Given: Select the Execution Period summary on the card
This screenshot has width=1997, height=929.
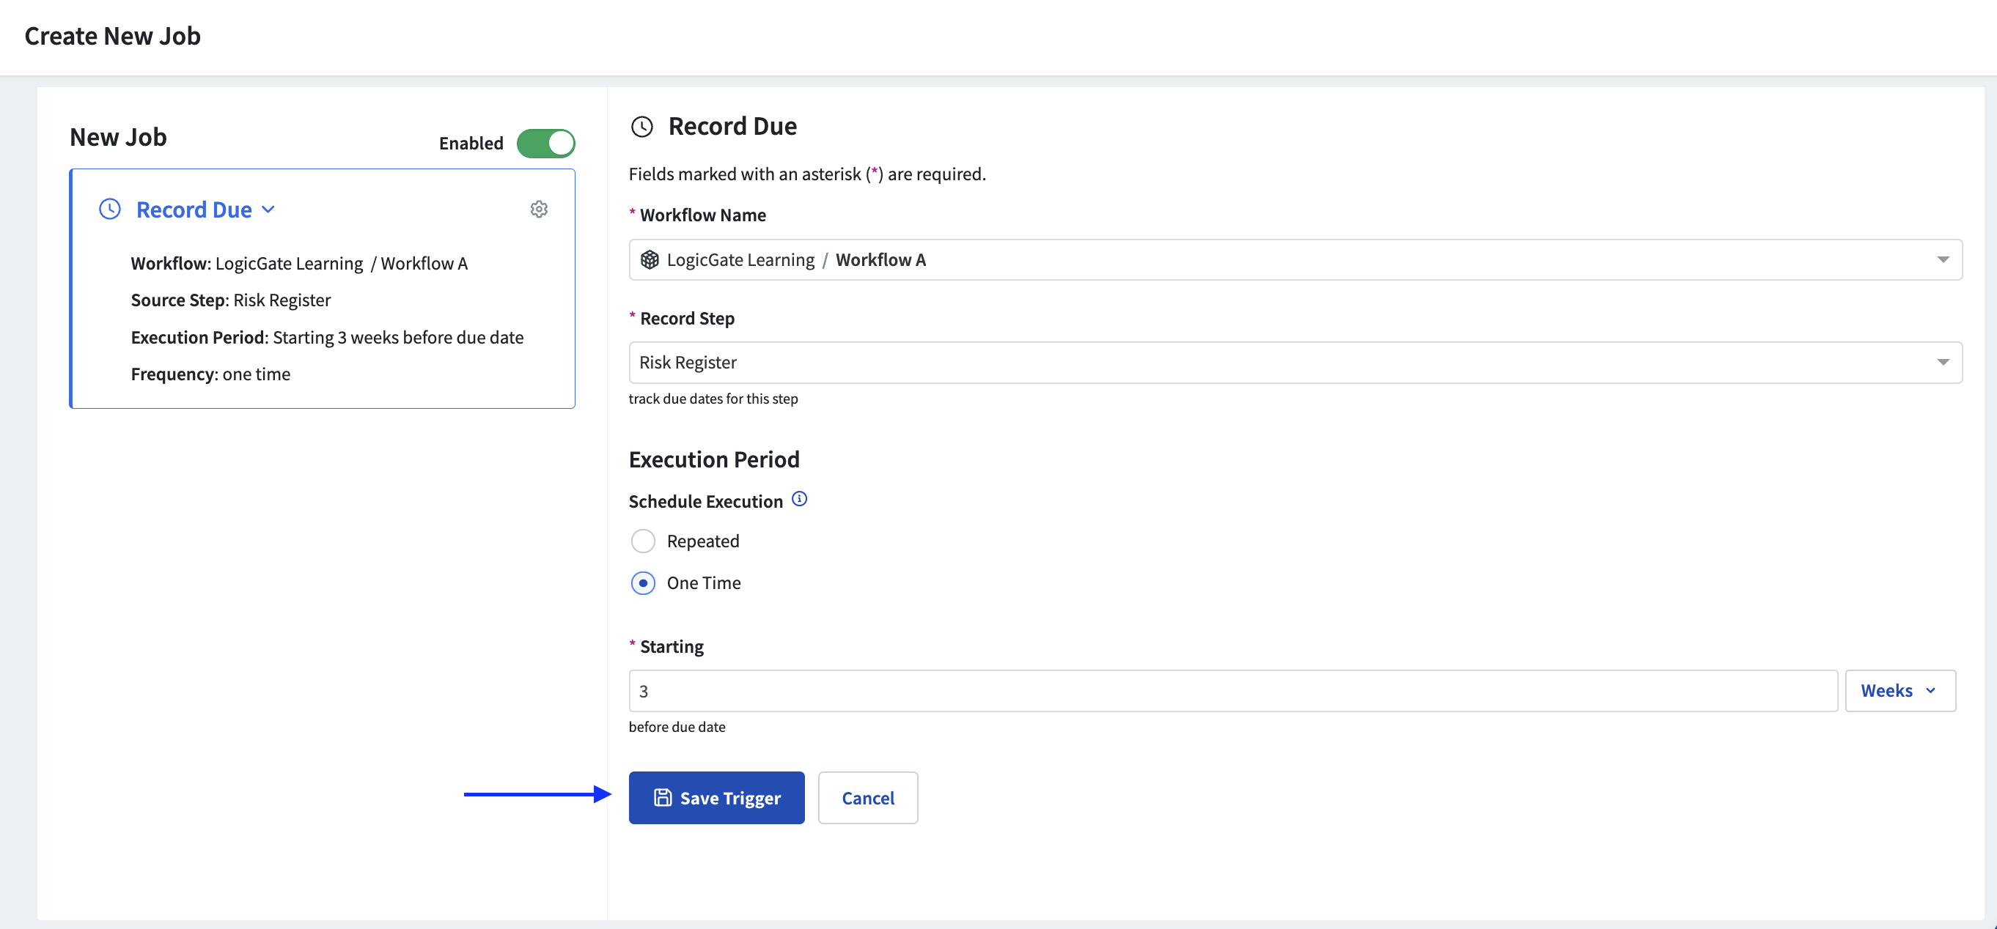Looking at the screenshot, I should (x=326, y=337).
